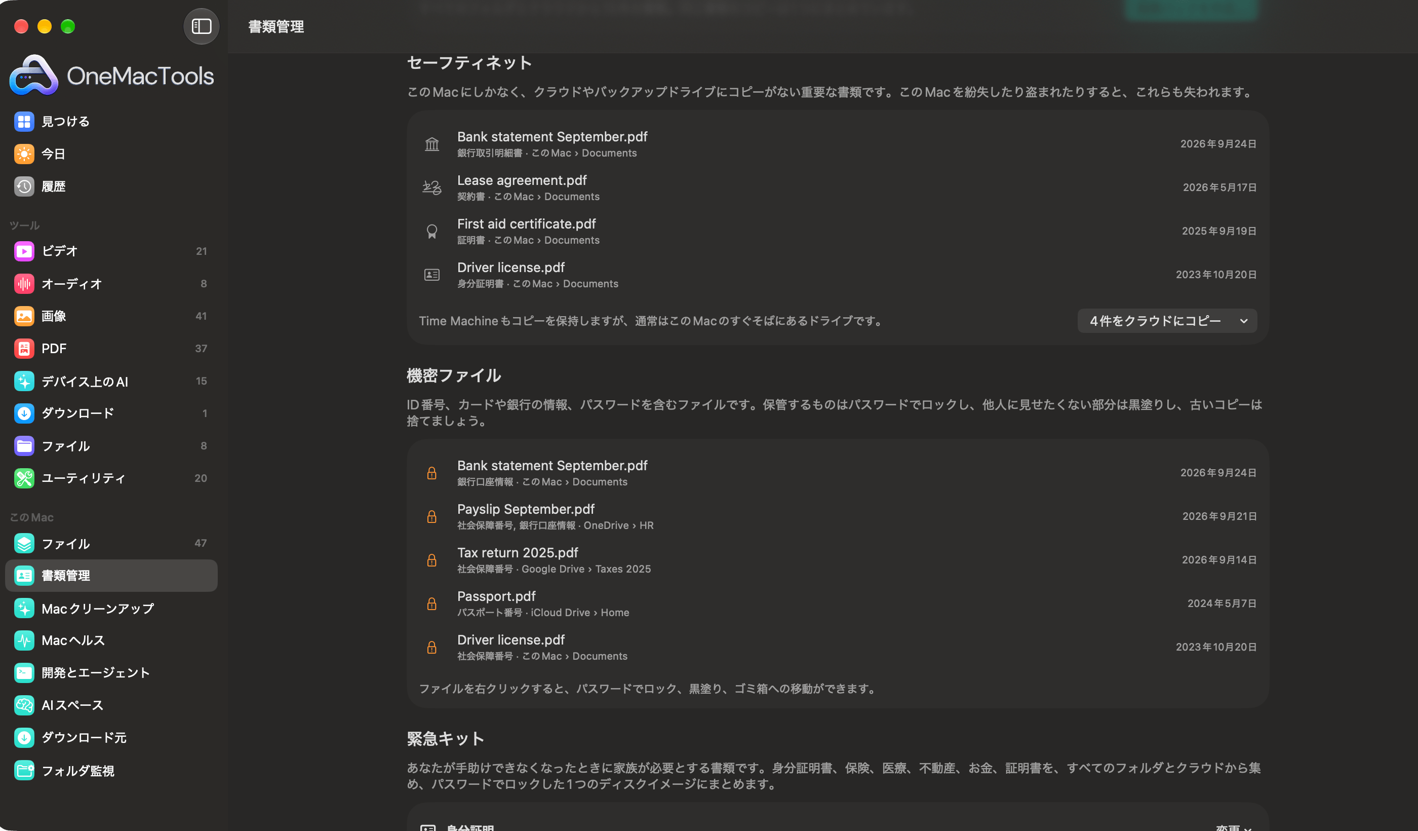Click the AIスペース brain icon

24,705
